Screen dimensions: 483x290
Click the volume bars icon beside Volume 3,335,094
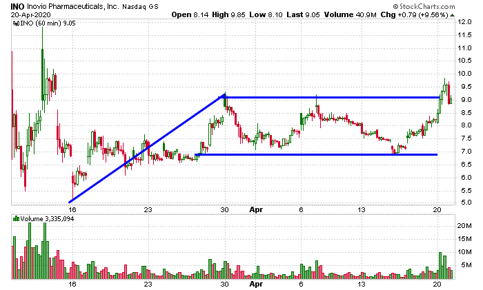pos(16,219)
